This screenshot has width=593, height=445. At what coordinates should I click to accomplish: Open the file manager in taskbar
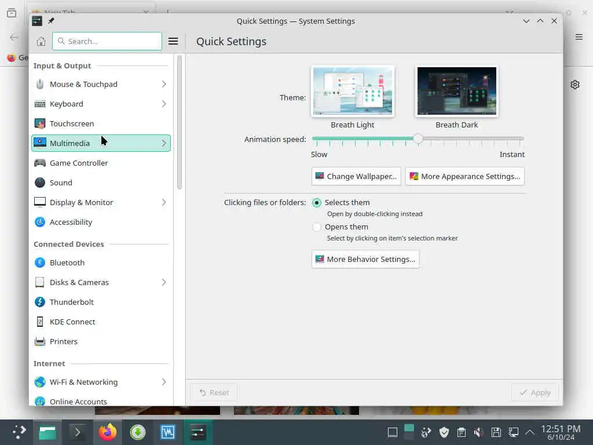coord(47,432)
